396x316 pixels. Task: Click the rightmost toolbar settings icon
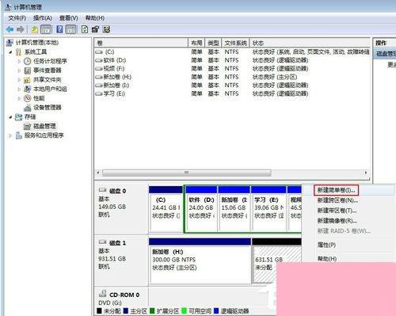coord(106,29)
